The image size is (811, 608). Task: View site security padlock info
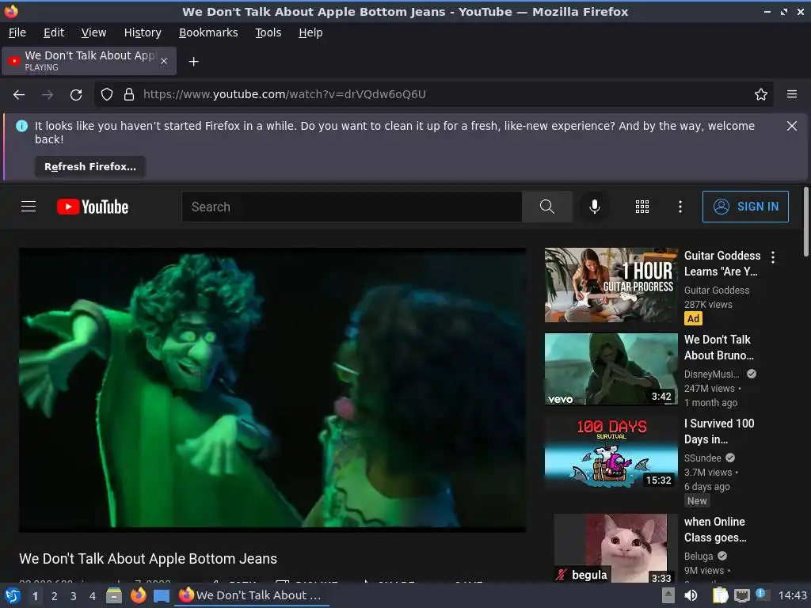pyautogui.click(x=129, y=94)
